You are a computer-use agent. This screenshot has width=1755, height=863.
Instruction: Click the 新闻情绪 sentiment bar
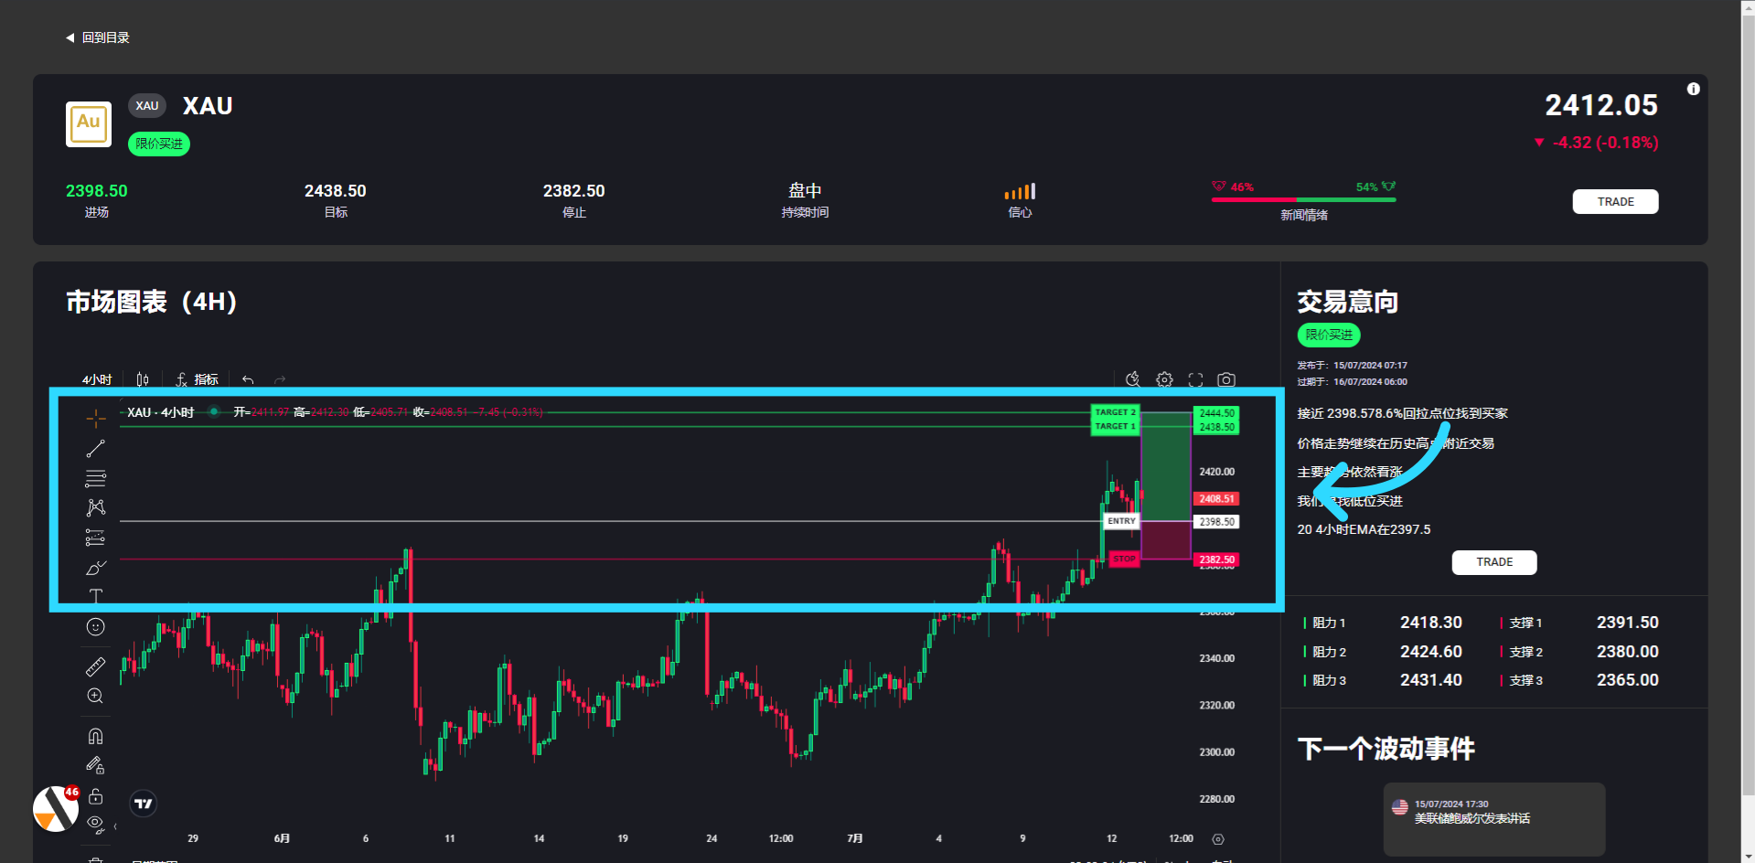(x=1303, y=198)
